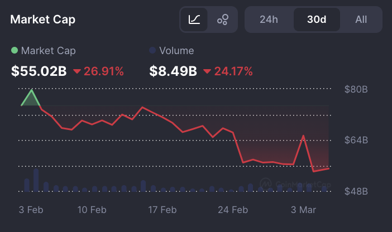Click the 3 Mar date label
This screenshot has height=232, width=392.
click(304, 210)
